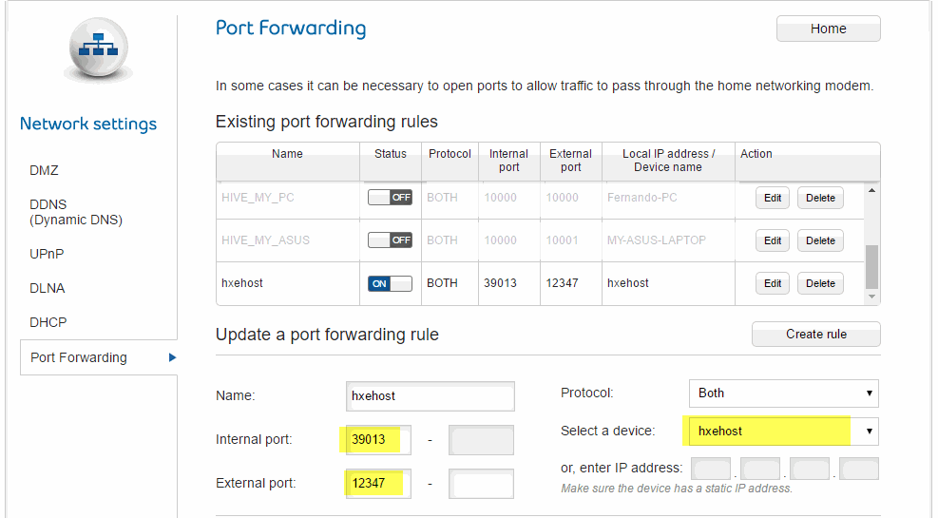938x518 pixels.
Task: Click the Internal port field 39013
Action: click(x=378, y=440)
